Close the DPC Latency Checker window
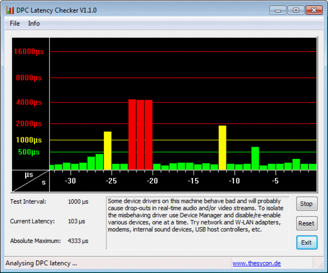Viewport: 328px width, 273px height. (x=314, y=10)
